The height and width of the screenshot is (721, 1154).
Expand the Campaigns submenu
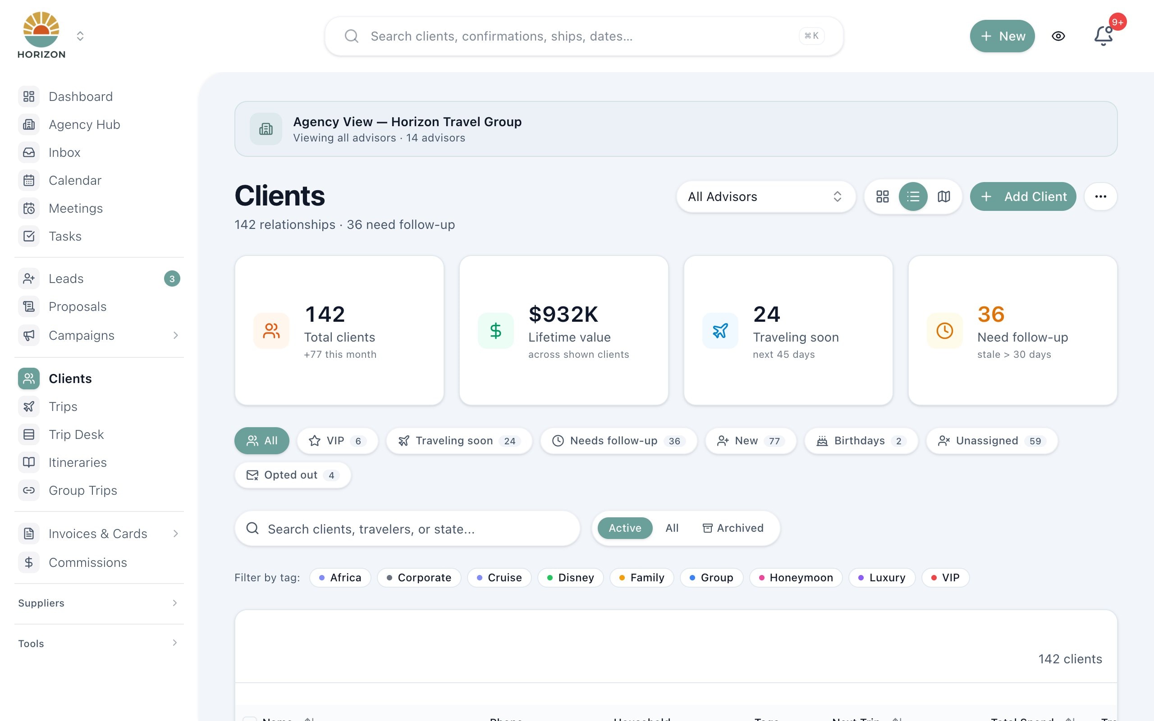175,335
